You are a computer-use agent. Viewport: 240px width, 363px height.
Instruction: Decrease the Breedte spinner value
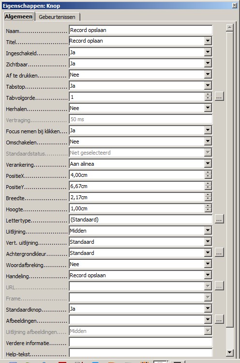point(208,199)
